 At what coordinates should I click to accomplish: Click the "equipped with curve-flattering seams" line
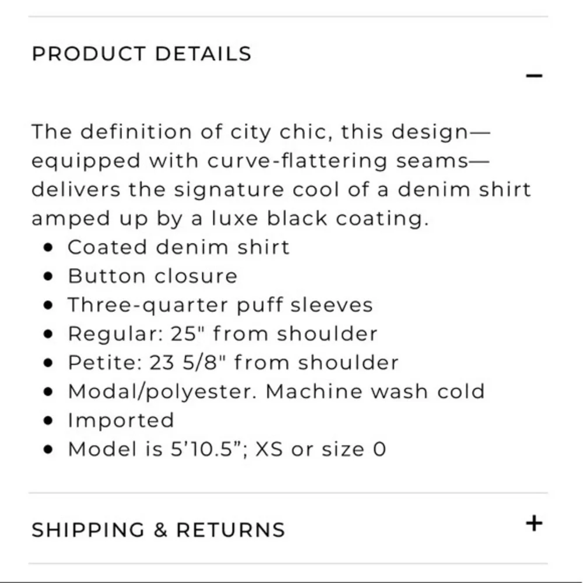(x=261, y=161)
